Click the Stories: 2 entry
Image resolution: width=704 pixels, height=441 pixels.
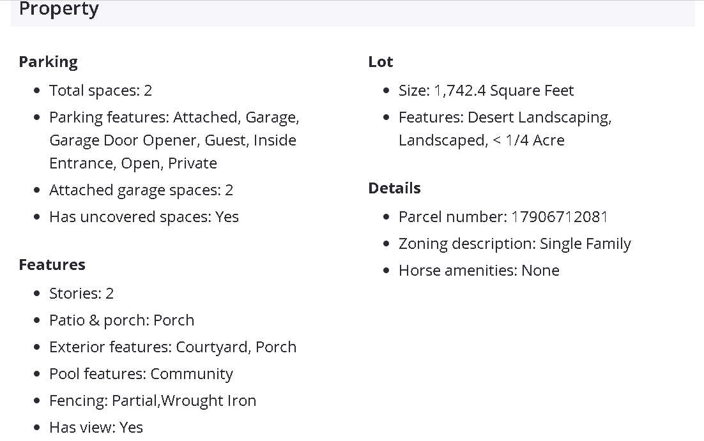[81, 294]
